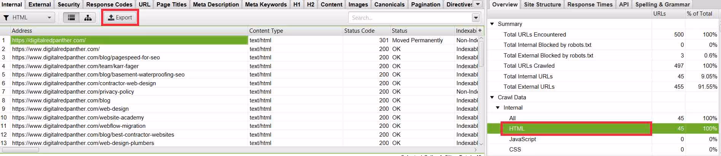Switch to API tab
The width and height of the screenshot is (721, 156).
click(x=624, y=5)
